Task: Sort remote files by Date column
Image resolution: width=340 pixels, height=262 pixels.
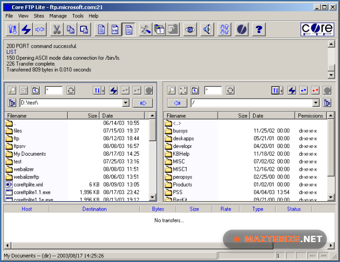Action: pos(272,115)
